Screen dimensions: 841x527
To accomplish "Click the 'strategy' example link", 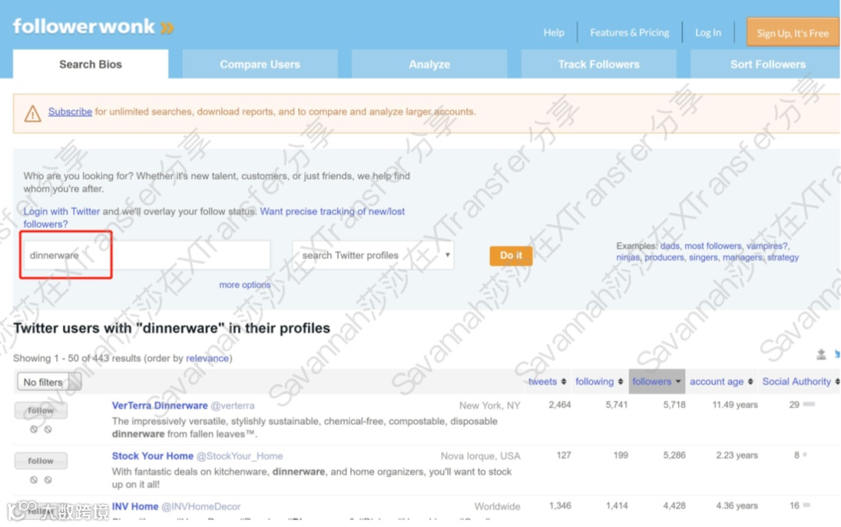I will [783, 258].
